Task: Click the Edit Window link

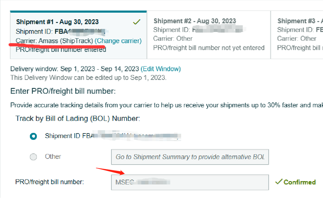Action: pos(161,69)
